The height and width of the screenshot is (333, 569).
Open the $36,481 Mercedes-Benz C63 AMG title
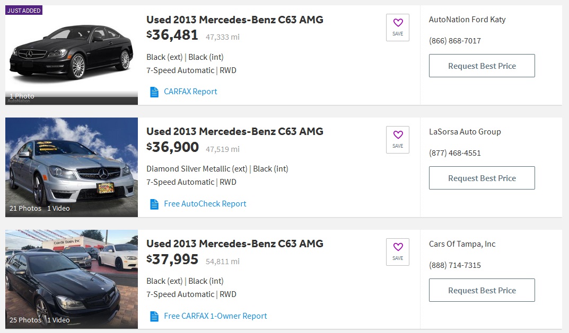234,20
